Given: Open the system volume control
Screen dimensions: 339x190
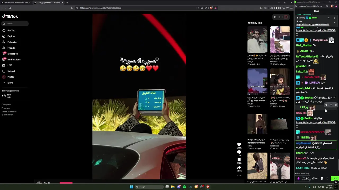Looking at the screenshot, I should pos(323,187).
